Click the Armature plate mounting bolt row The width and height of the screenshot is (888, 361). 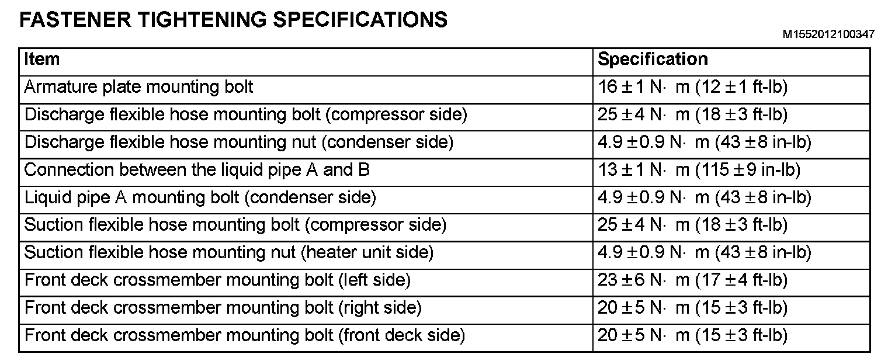139,87
